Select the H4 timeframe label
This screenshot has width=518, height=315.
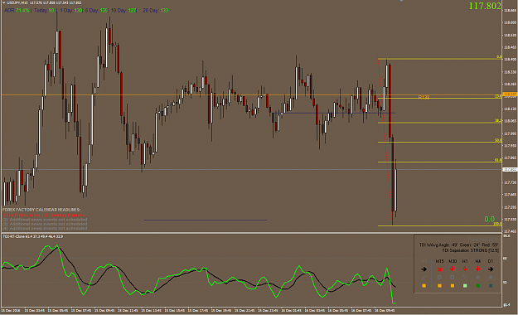[477, 261]
